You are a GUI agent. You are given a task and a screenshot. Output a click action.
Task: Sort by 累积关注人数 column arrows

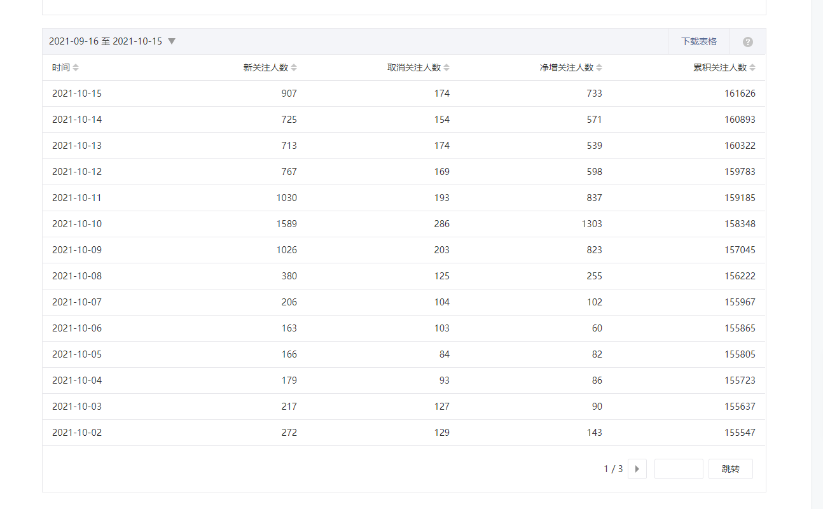pos(752,67)
